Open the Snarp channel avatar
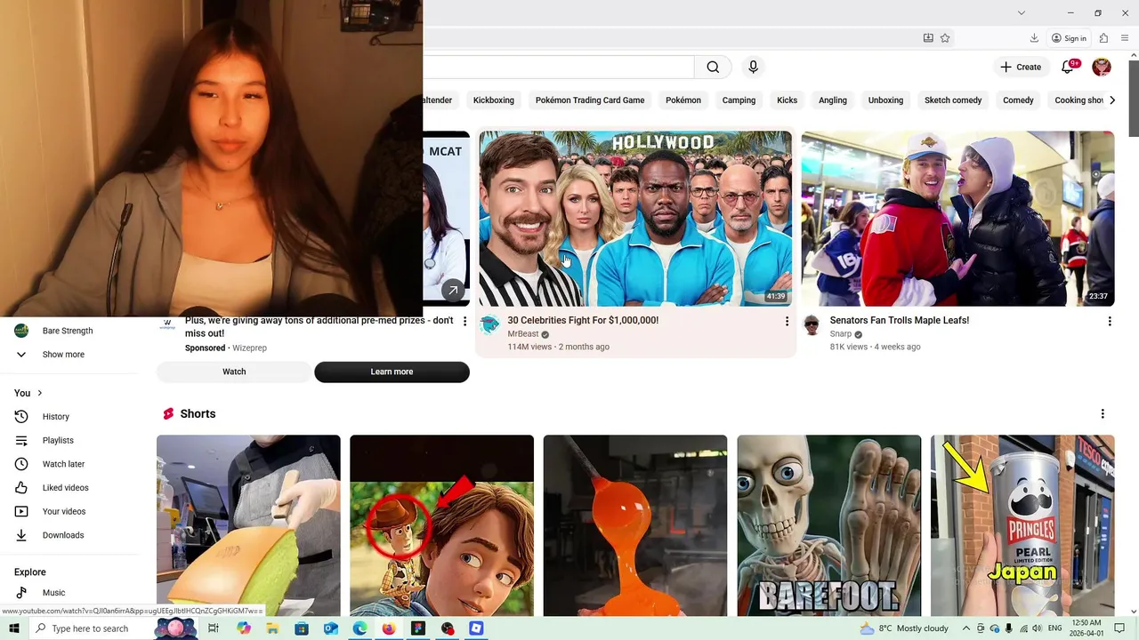Image resolution: width=1139 pixels, height=640 pixels. (x=812, y=325)
